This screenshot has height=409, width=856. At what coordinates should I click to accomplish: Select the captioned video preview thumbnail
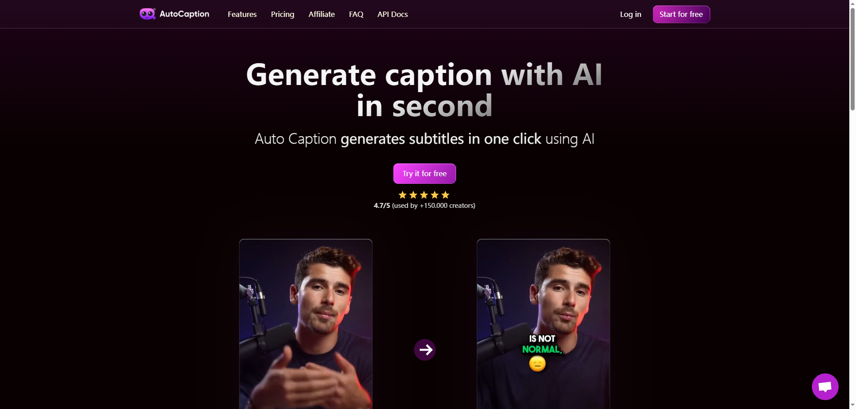tap(543, 324)
